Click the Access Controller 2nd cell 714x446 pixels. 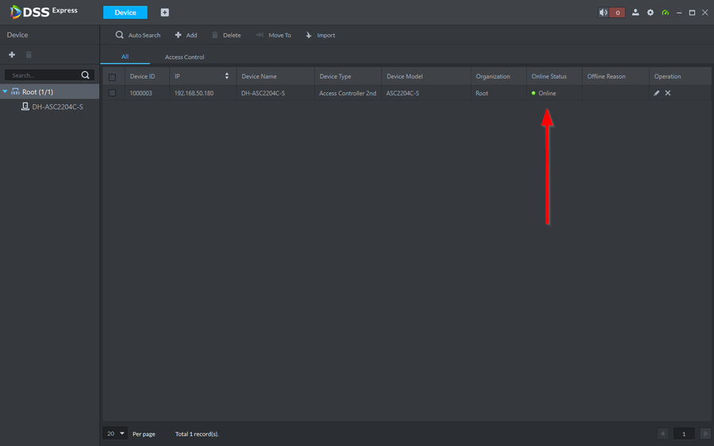coord(347,93)
